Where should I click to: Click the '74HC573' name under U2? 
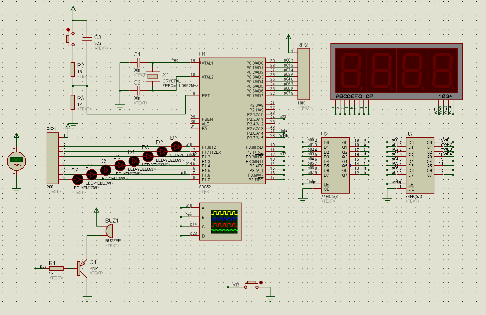(329, 197)
